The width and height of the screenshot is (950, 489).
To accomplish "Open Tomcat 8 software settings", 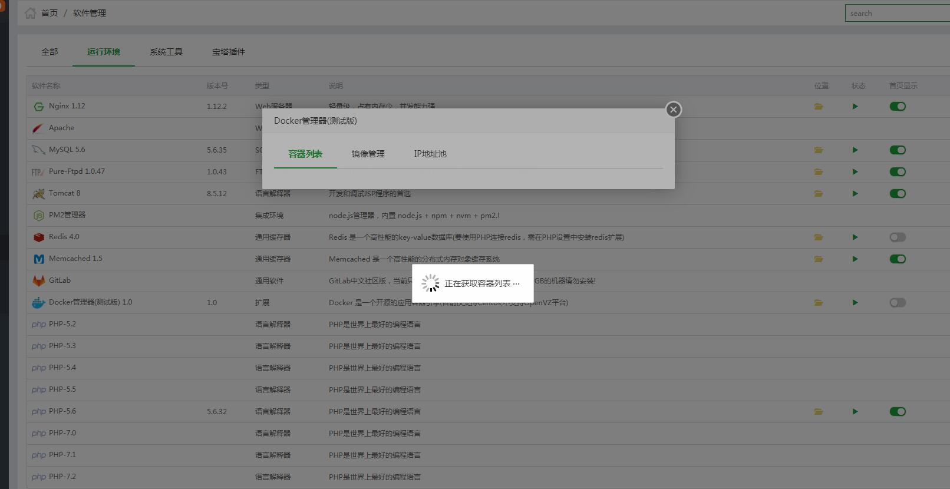I will 64,193.
